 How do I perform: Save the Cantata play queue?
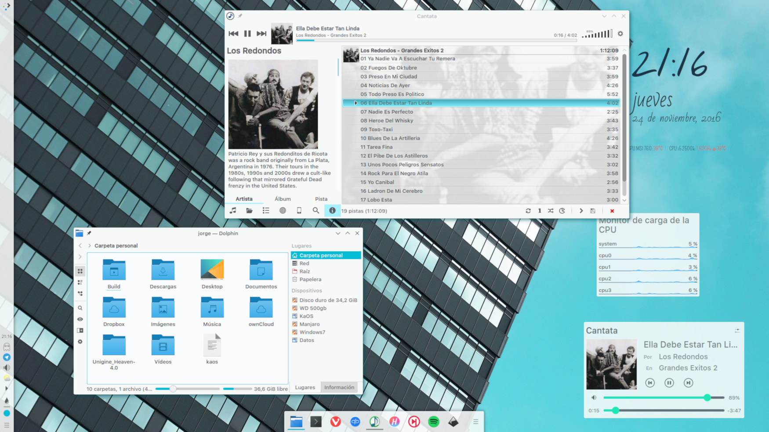[x=592, y=211]
